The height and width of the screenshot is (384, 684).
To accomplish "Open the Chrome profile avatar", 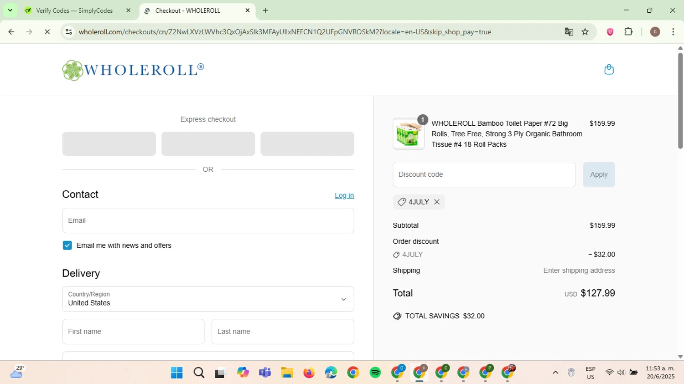I will pos(655,32).
